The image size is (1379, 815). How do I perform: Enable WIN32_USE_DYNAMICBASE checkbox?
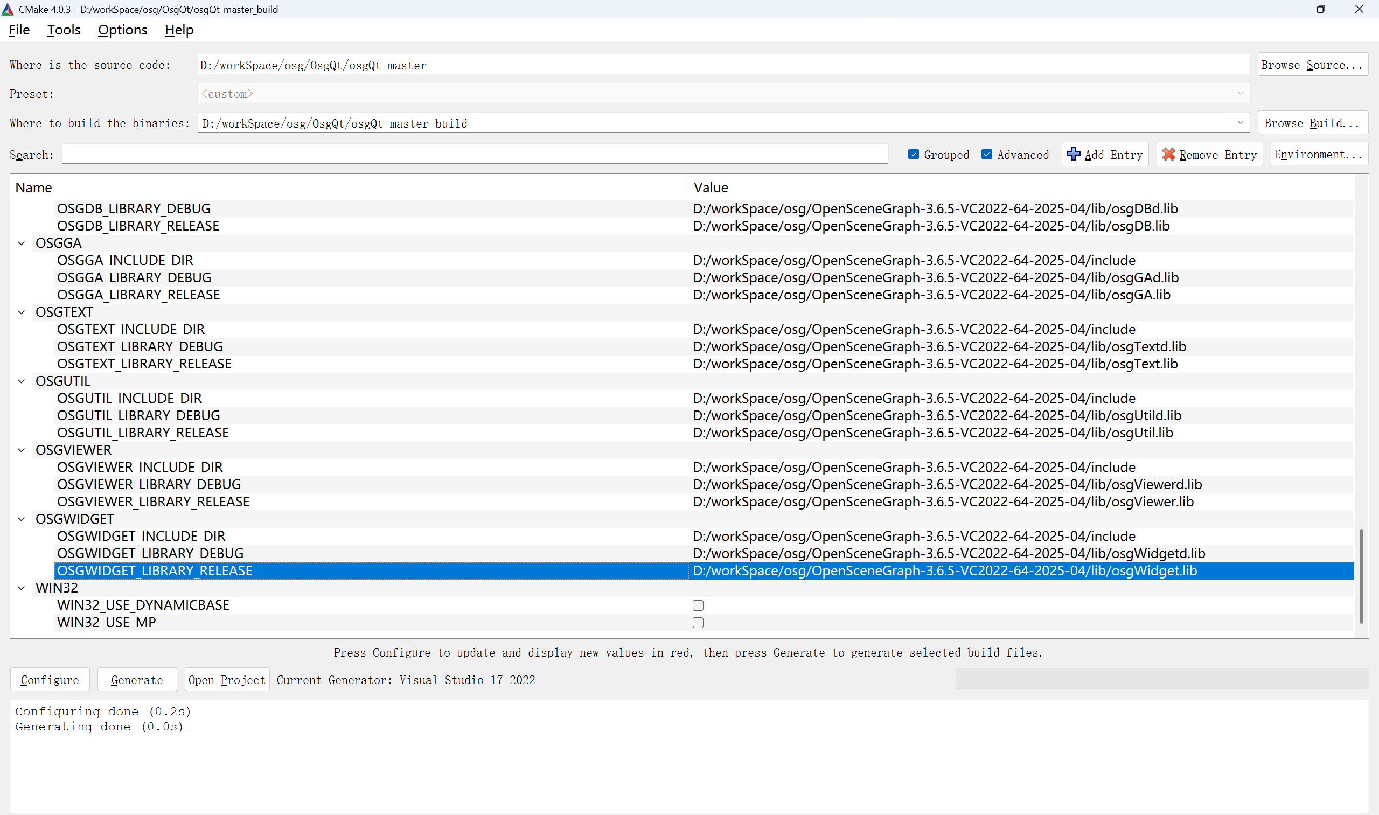tap(698, 605)
